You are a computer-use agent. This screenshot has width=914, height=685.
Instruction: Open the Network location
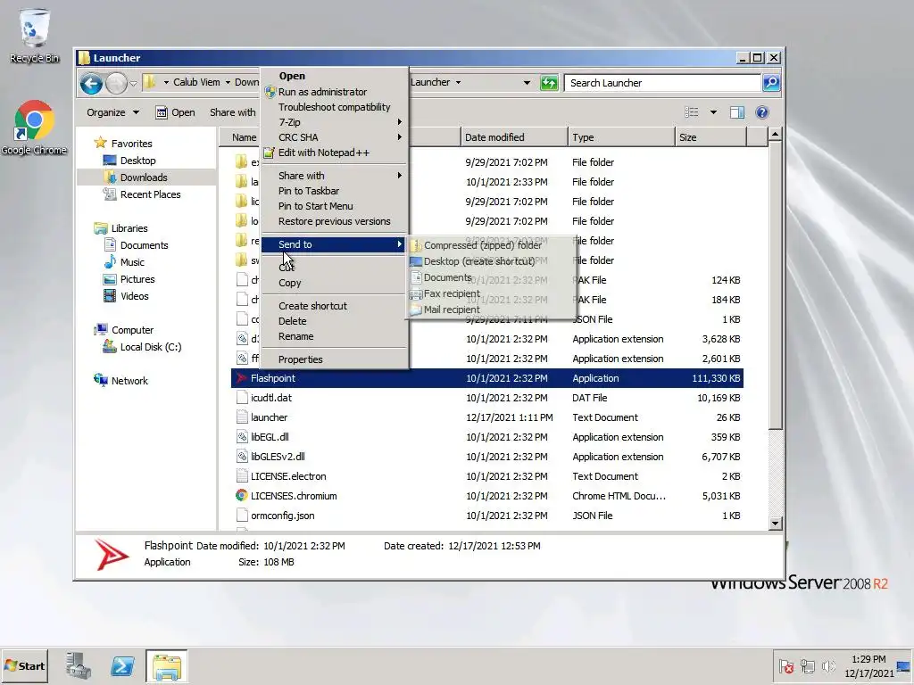pyautogui.click(x=120, y=380)
